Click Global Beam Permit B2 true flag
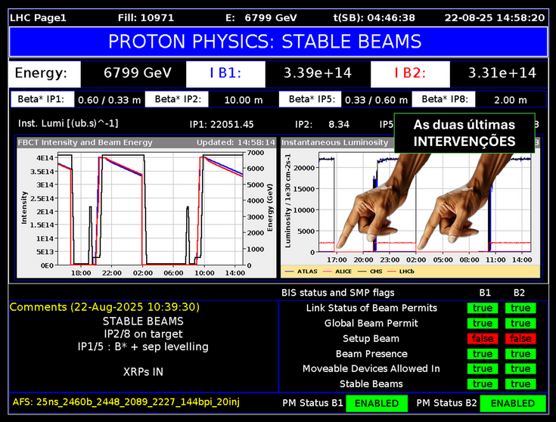 click(520, 324)
